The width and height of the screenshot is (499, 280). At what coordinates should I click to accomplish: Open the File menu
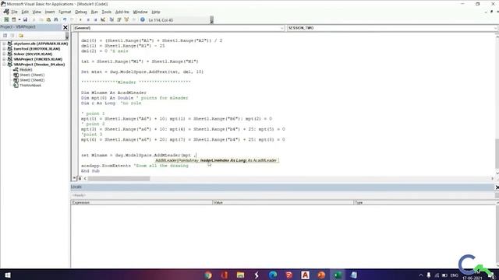tap(14, 12)
